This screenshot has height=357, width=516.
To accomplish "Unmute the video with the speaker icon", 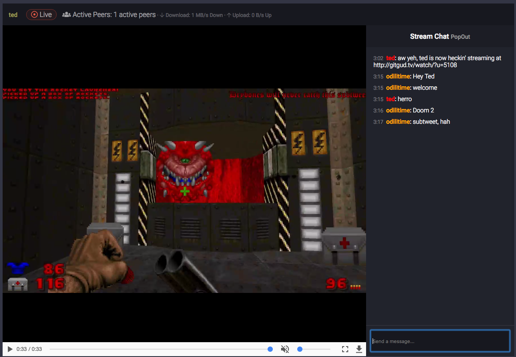I will click(285, 349).
